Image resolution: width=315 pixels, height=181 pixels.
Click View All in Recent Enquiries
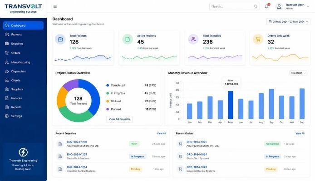pyautogui.click(x=161, y=133)
